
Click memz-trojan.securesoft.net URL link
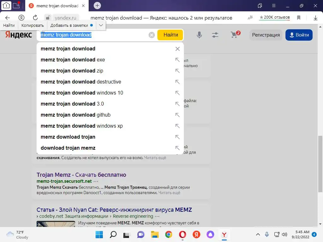pyautogui.click(x=64, y=181)
